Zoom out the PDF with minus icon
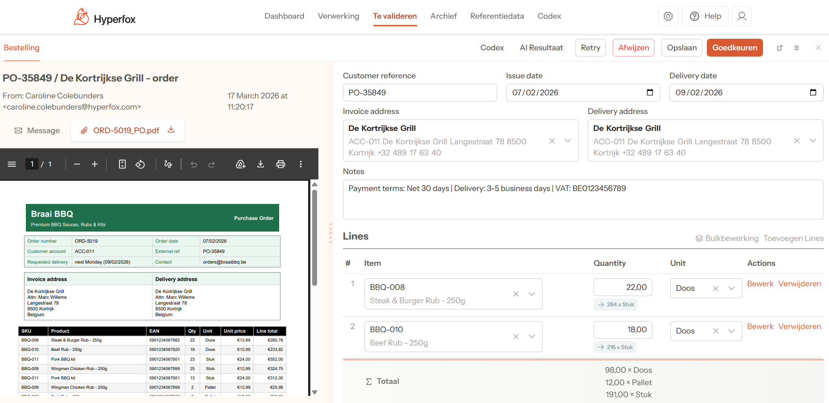 pyautogui.click(x=77, y=164)
